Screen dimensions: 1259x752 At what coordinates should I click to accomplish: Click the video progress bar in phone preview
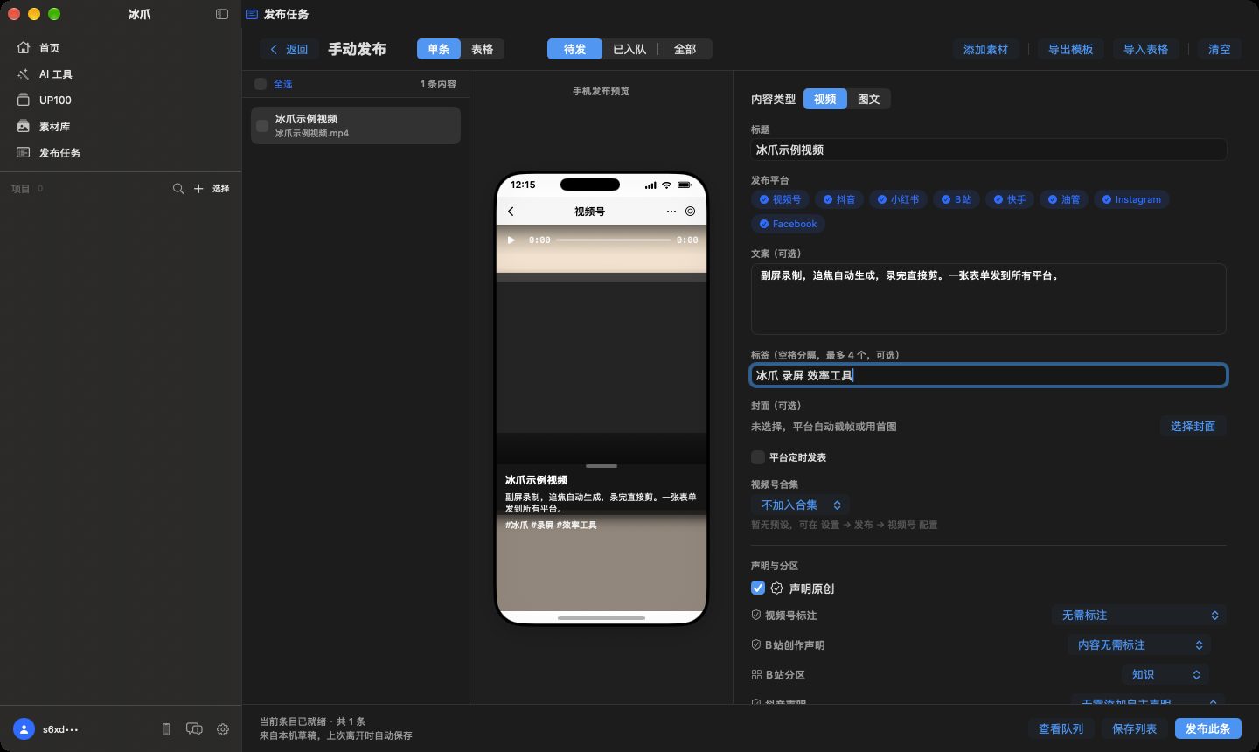click(x=614, y=240)
